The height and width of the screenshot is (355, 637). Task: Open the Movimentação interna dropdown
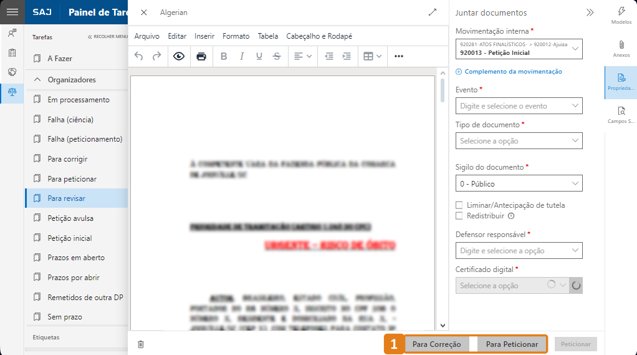(519, 49)
